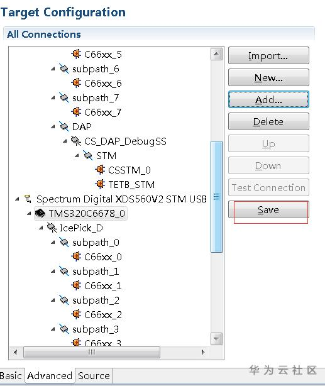The image size is (325, 386).
Task: Click the Delete button
Action: (268, 121)
